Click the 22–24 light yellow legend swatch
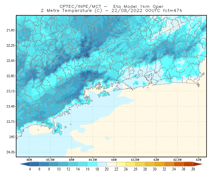 121,164
